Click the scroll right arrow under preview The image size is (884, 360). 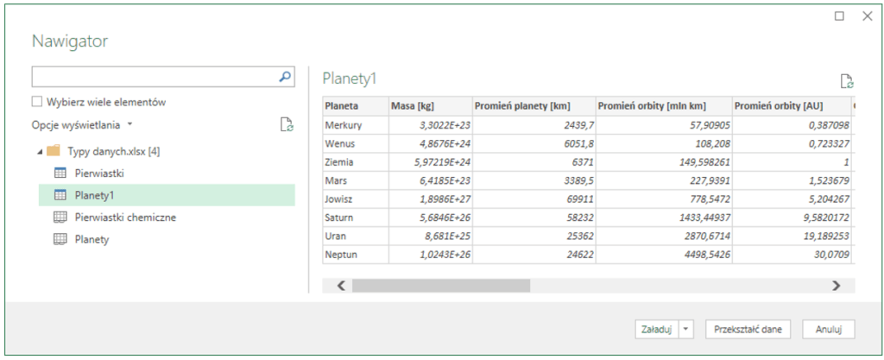835,286
